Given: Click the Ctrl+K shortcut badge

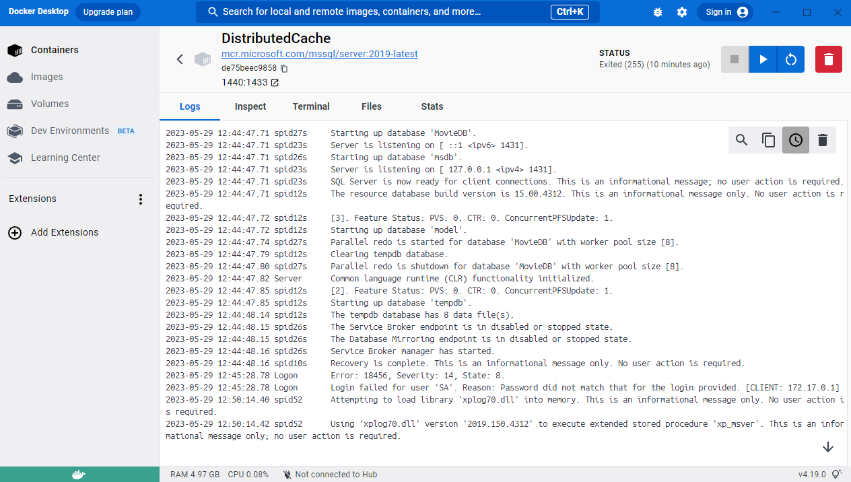Looking at the screenshot, I should point(571,12).
